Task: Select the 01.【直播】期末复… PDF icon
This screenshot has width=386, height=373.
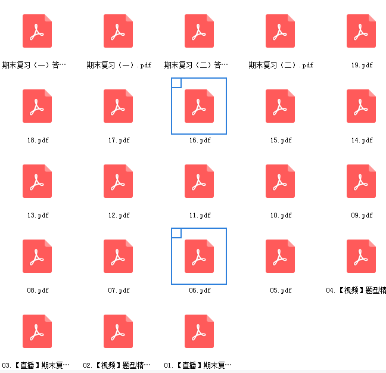Action: pos(199,331)
